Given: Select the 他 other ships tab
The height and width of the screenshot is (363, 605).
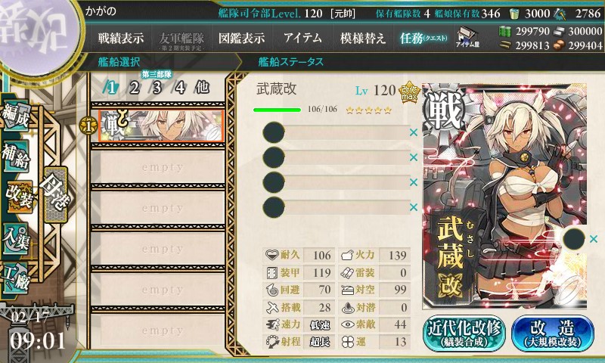Looking at the screenshot, I should pos(202,88).
